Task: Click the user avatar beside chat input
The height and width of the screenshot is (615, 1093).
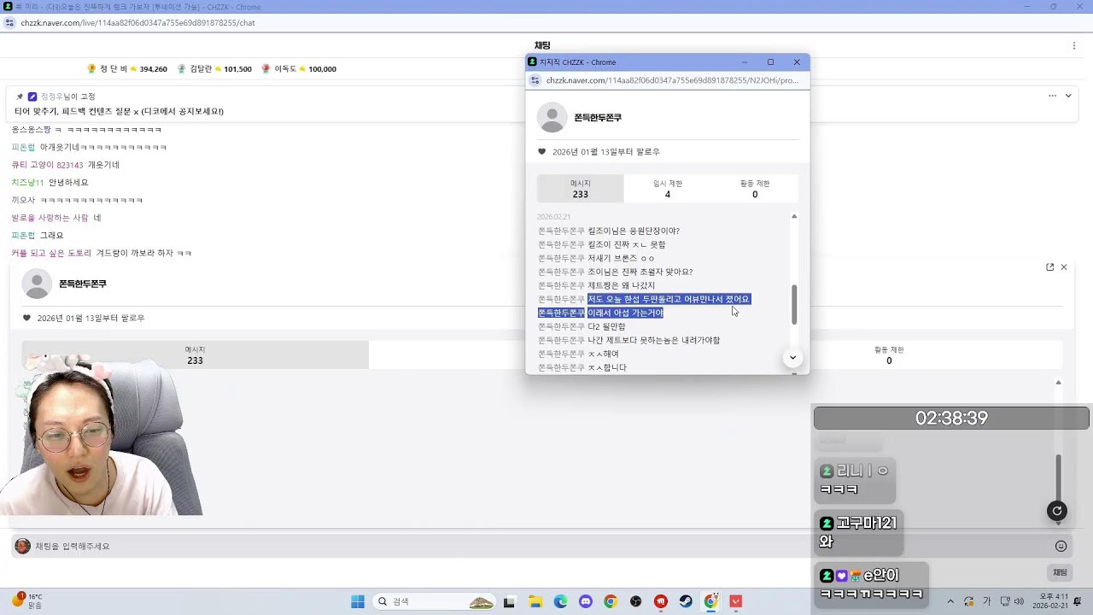Action: [x=22, y=546]
